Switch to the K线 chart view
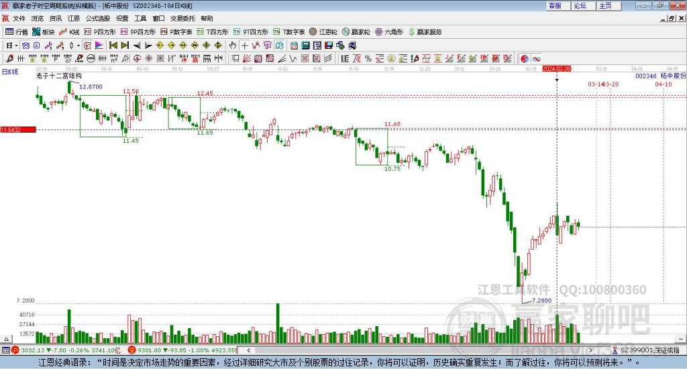The width and height of the screenshot is (687, 369). pos(69,32)
